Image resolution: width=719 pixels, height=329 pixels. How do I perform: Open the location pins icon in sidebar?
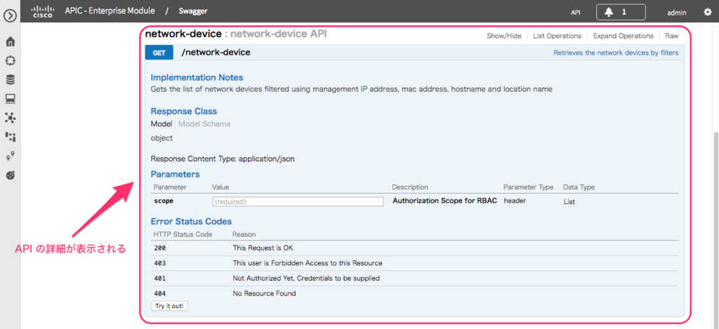click(10, 156)
